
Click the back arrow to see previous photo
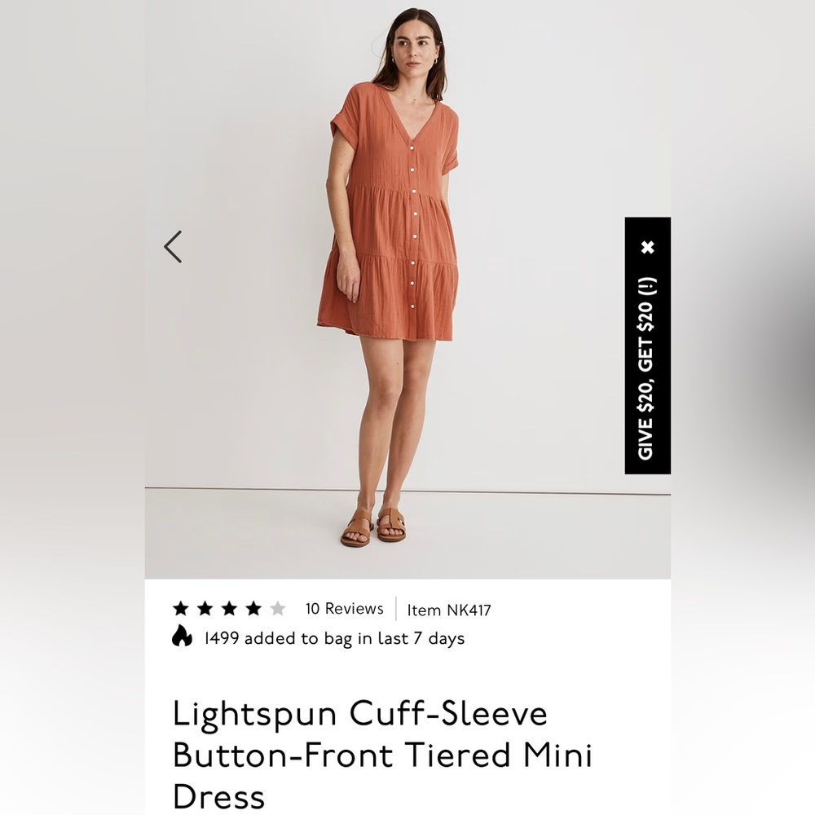pos(172,245)
